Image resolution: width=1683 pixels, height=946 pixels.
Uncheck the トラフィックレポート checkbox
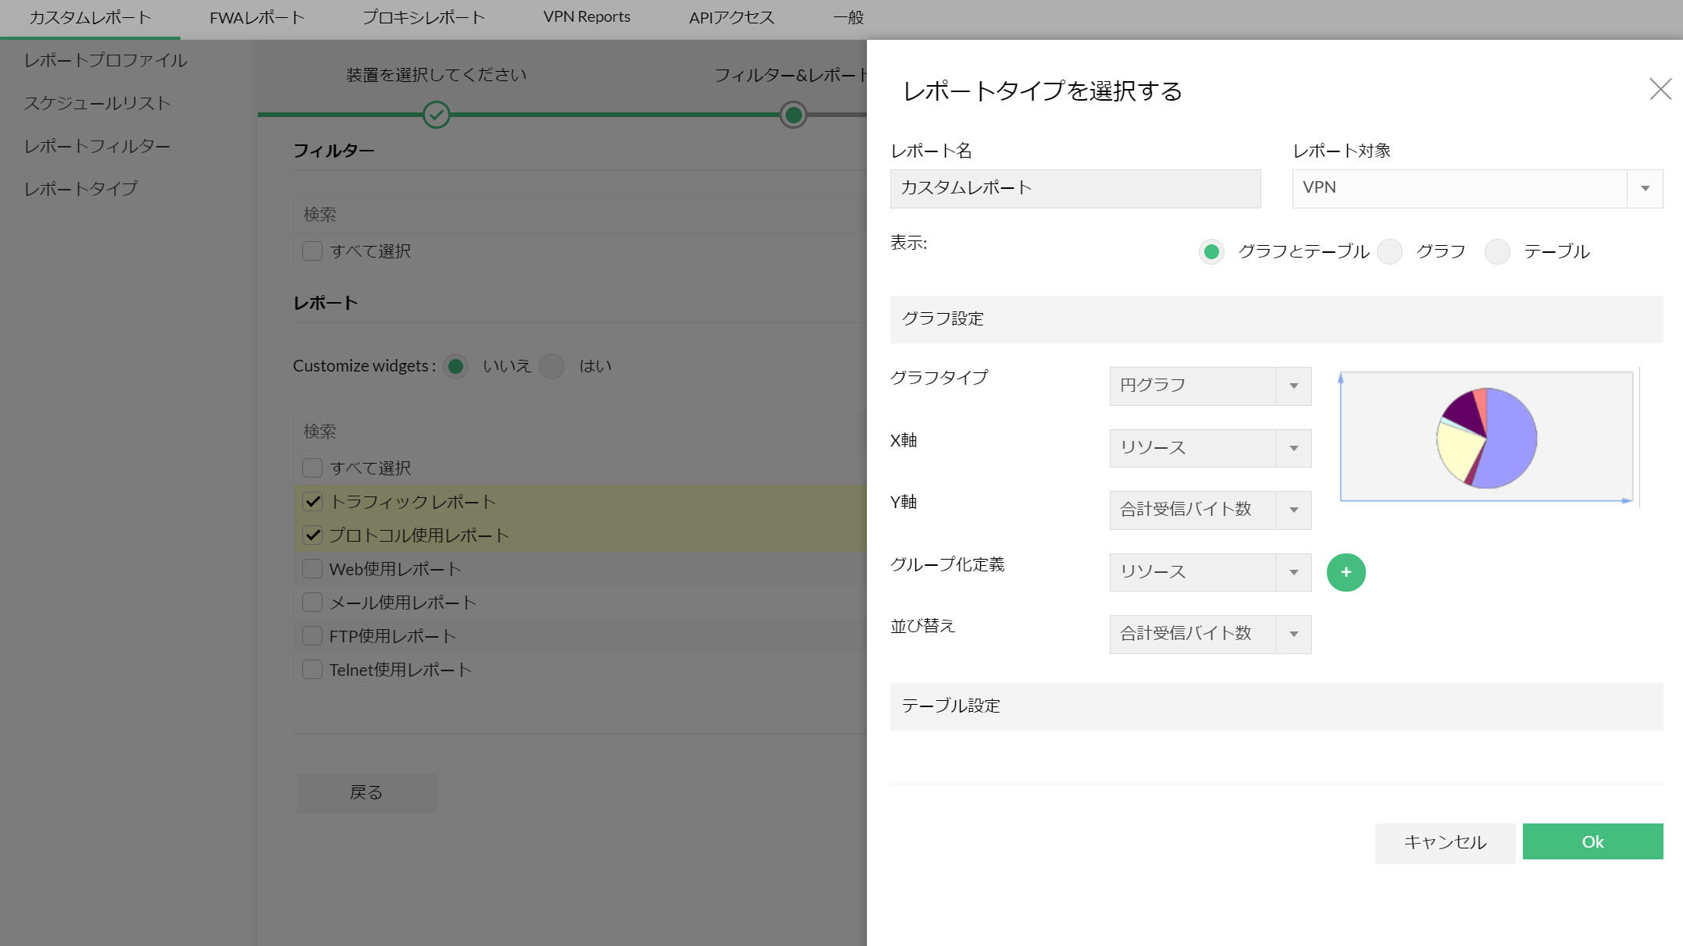pos(312,501)
